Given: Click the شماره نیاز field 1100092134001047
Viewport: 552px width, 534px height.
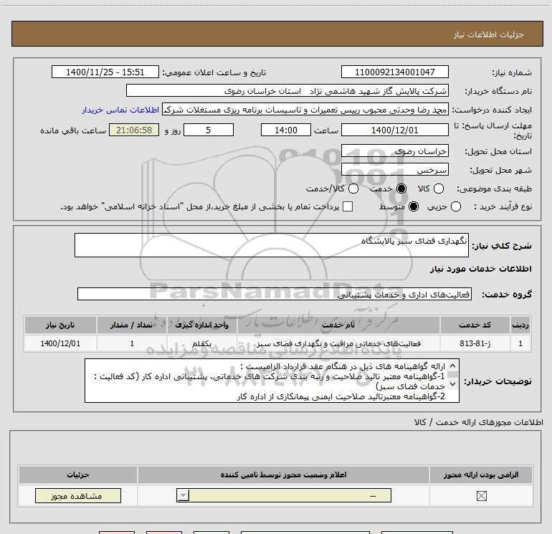Looking at the screenshot, I should (394, 72).
